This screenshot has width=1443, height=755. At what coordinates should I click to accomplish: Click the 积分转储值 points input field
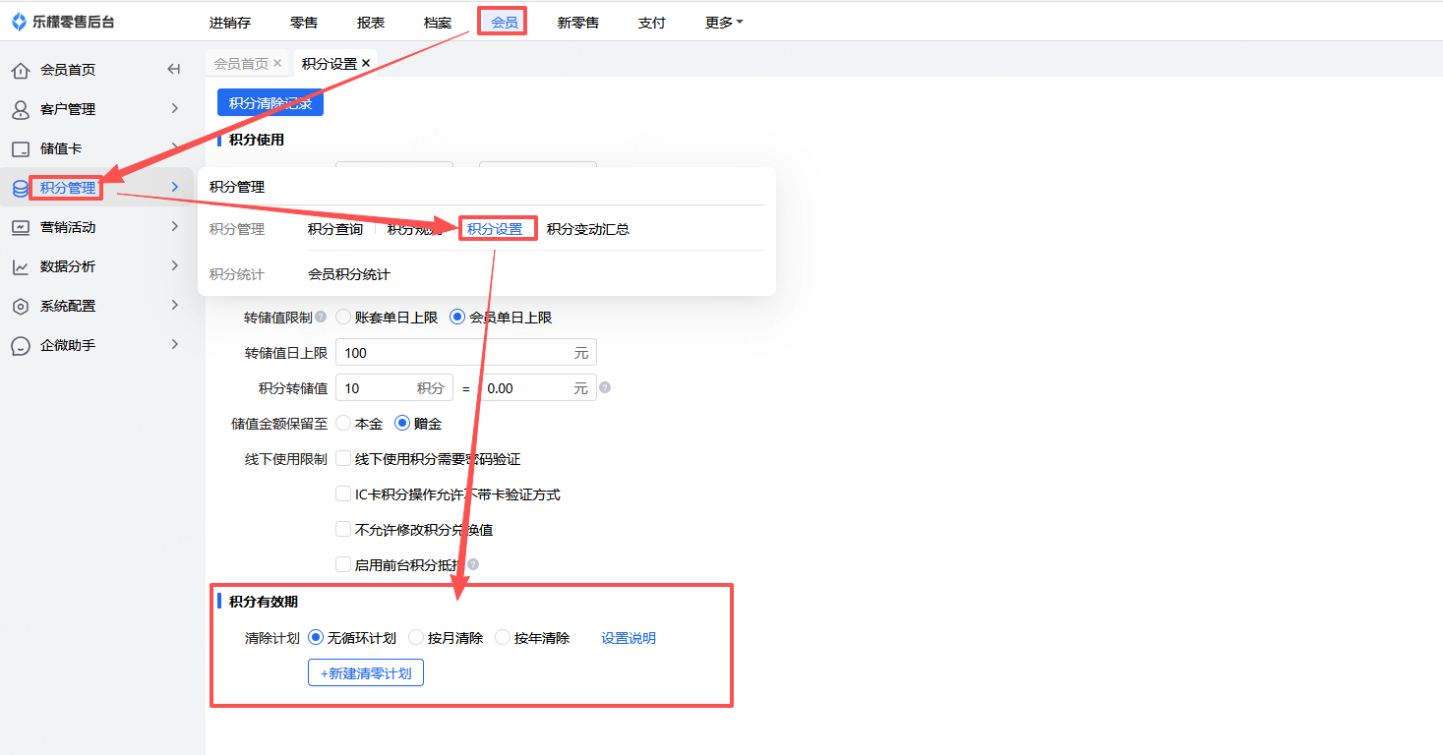tap(394, 387)
